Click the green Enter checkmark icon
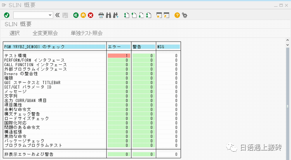This screenshot has width=291, height=160. tap(7, 15)
